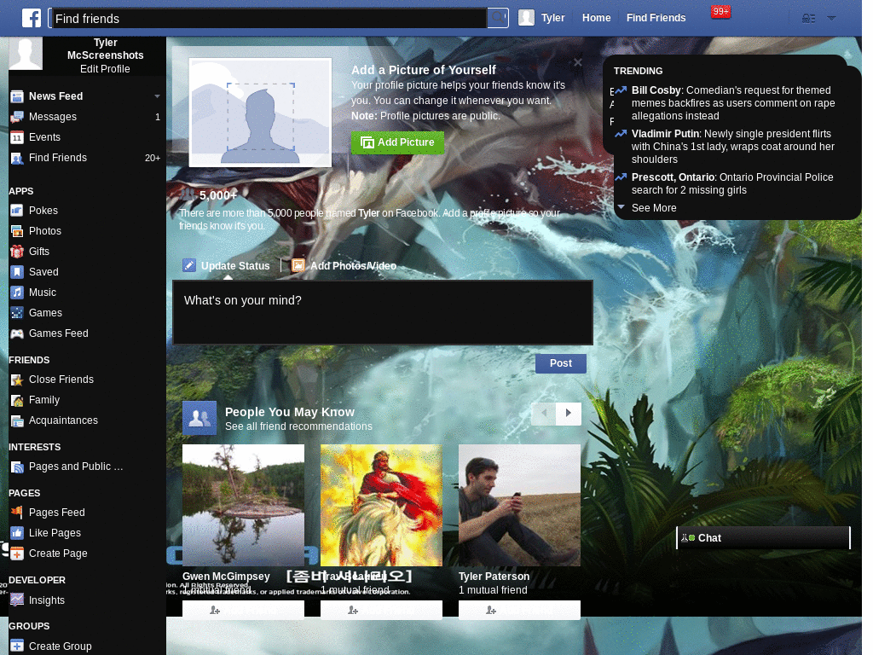Image resolution: width=873 pixels, height=655 pixels.
Task: Open the Saved bookmark icon
Action: tap(17, 272)
